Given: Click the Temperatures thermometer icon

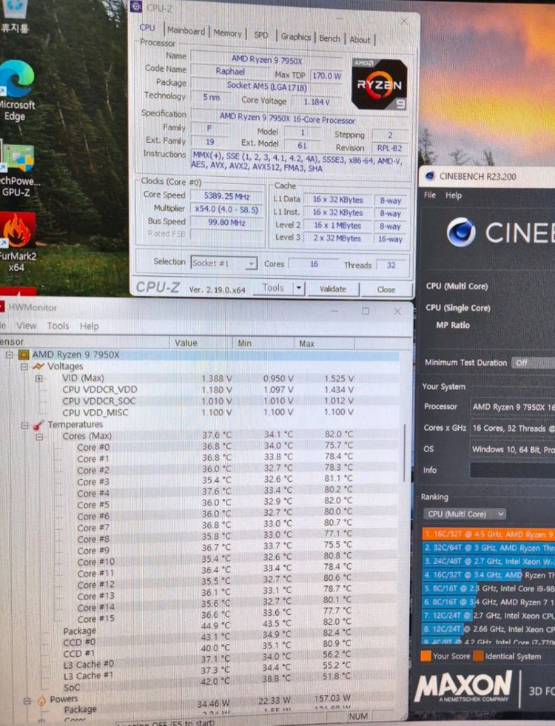Looking at the screenshot, I should [39, 425].
